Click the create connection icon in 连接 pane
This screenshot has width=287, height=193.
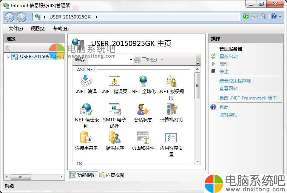click(x=8, y=48)
